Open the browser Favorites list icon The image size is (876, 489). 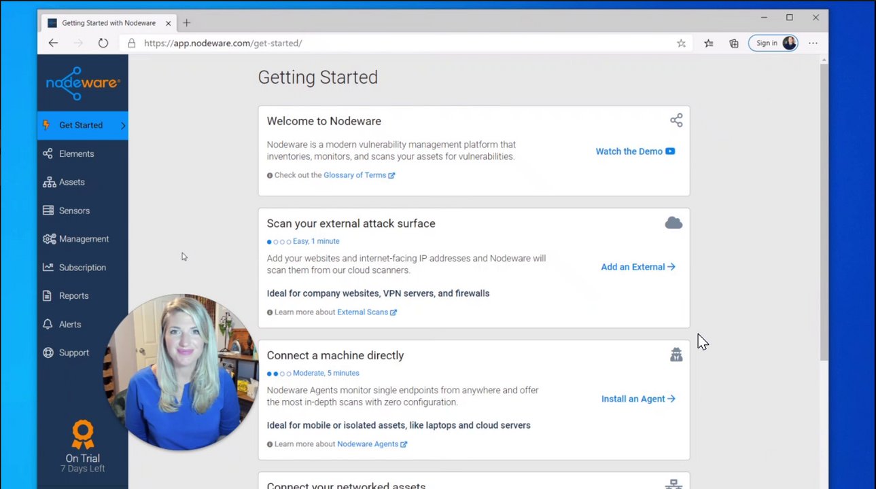pos(709,43)
